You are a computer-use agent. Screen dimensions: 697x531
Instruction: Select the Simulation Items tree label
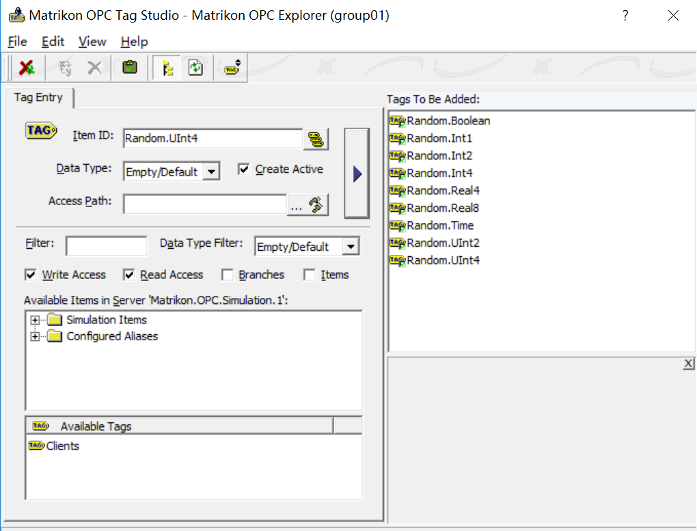click(x=107, y=320)
